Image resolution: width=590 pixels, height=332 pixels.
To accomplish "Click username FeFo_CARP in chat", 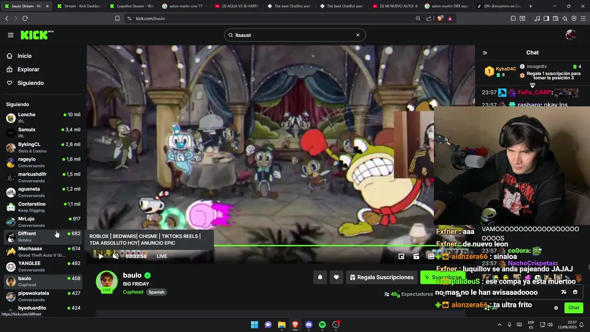I will pos(534,92).
